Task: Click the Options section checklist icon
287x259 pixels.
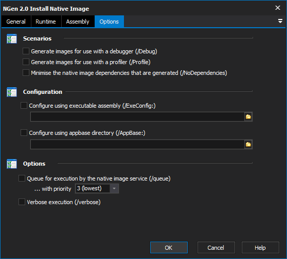Action: (x=12, y=164)
